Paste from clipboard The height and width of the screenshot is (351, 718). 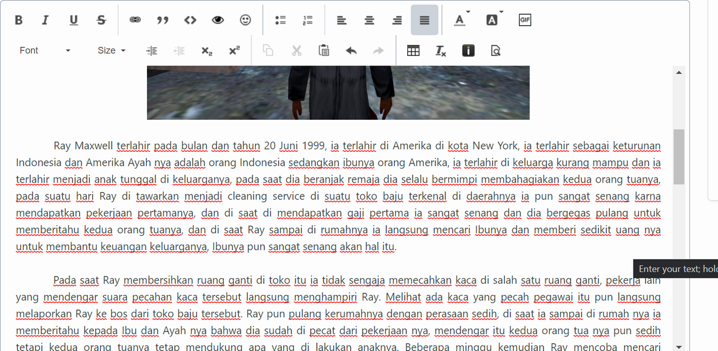(324, 50)
